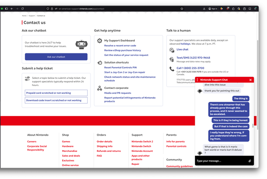Click the Home breadcrumb link
This screenshot has height=179, width=267.
coord(24,16)
